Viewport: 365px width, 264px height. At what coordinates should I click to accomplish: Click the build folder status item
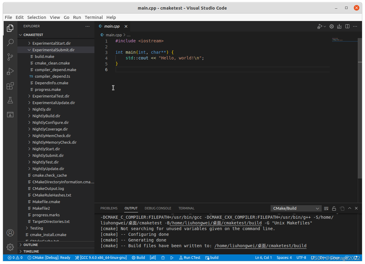[x=212, y=258]
